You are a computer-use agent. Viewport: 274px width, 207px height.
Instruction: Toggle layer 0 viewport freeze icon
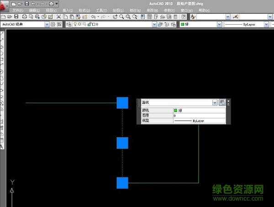[x=84, y=24]
